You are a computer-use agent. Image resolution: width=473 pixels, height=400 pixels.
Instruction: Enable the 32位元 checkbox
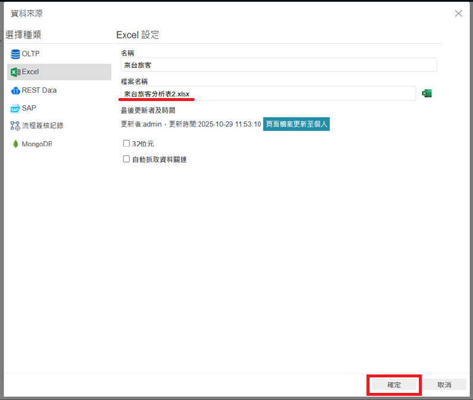pyautogui.click(x=126, y=143)
